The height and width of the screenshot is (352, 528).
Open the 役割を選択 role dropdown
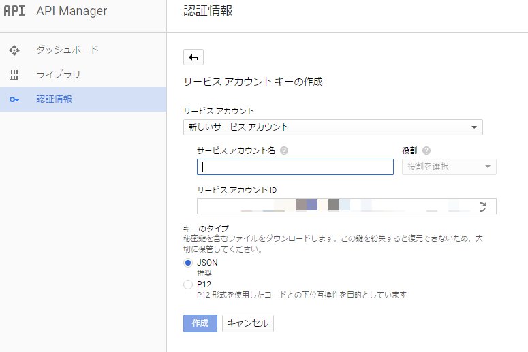[x=449, y=167]
